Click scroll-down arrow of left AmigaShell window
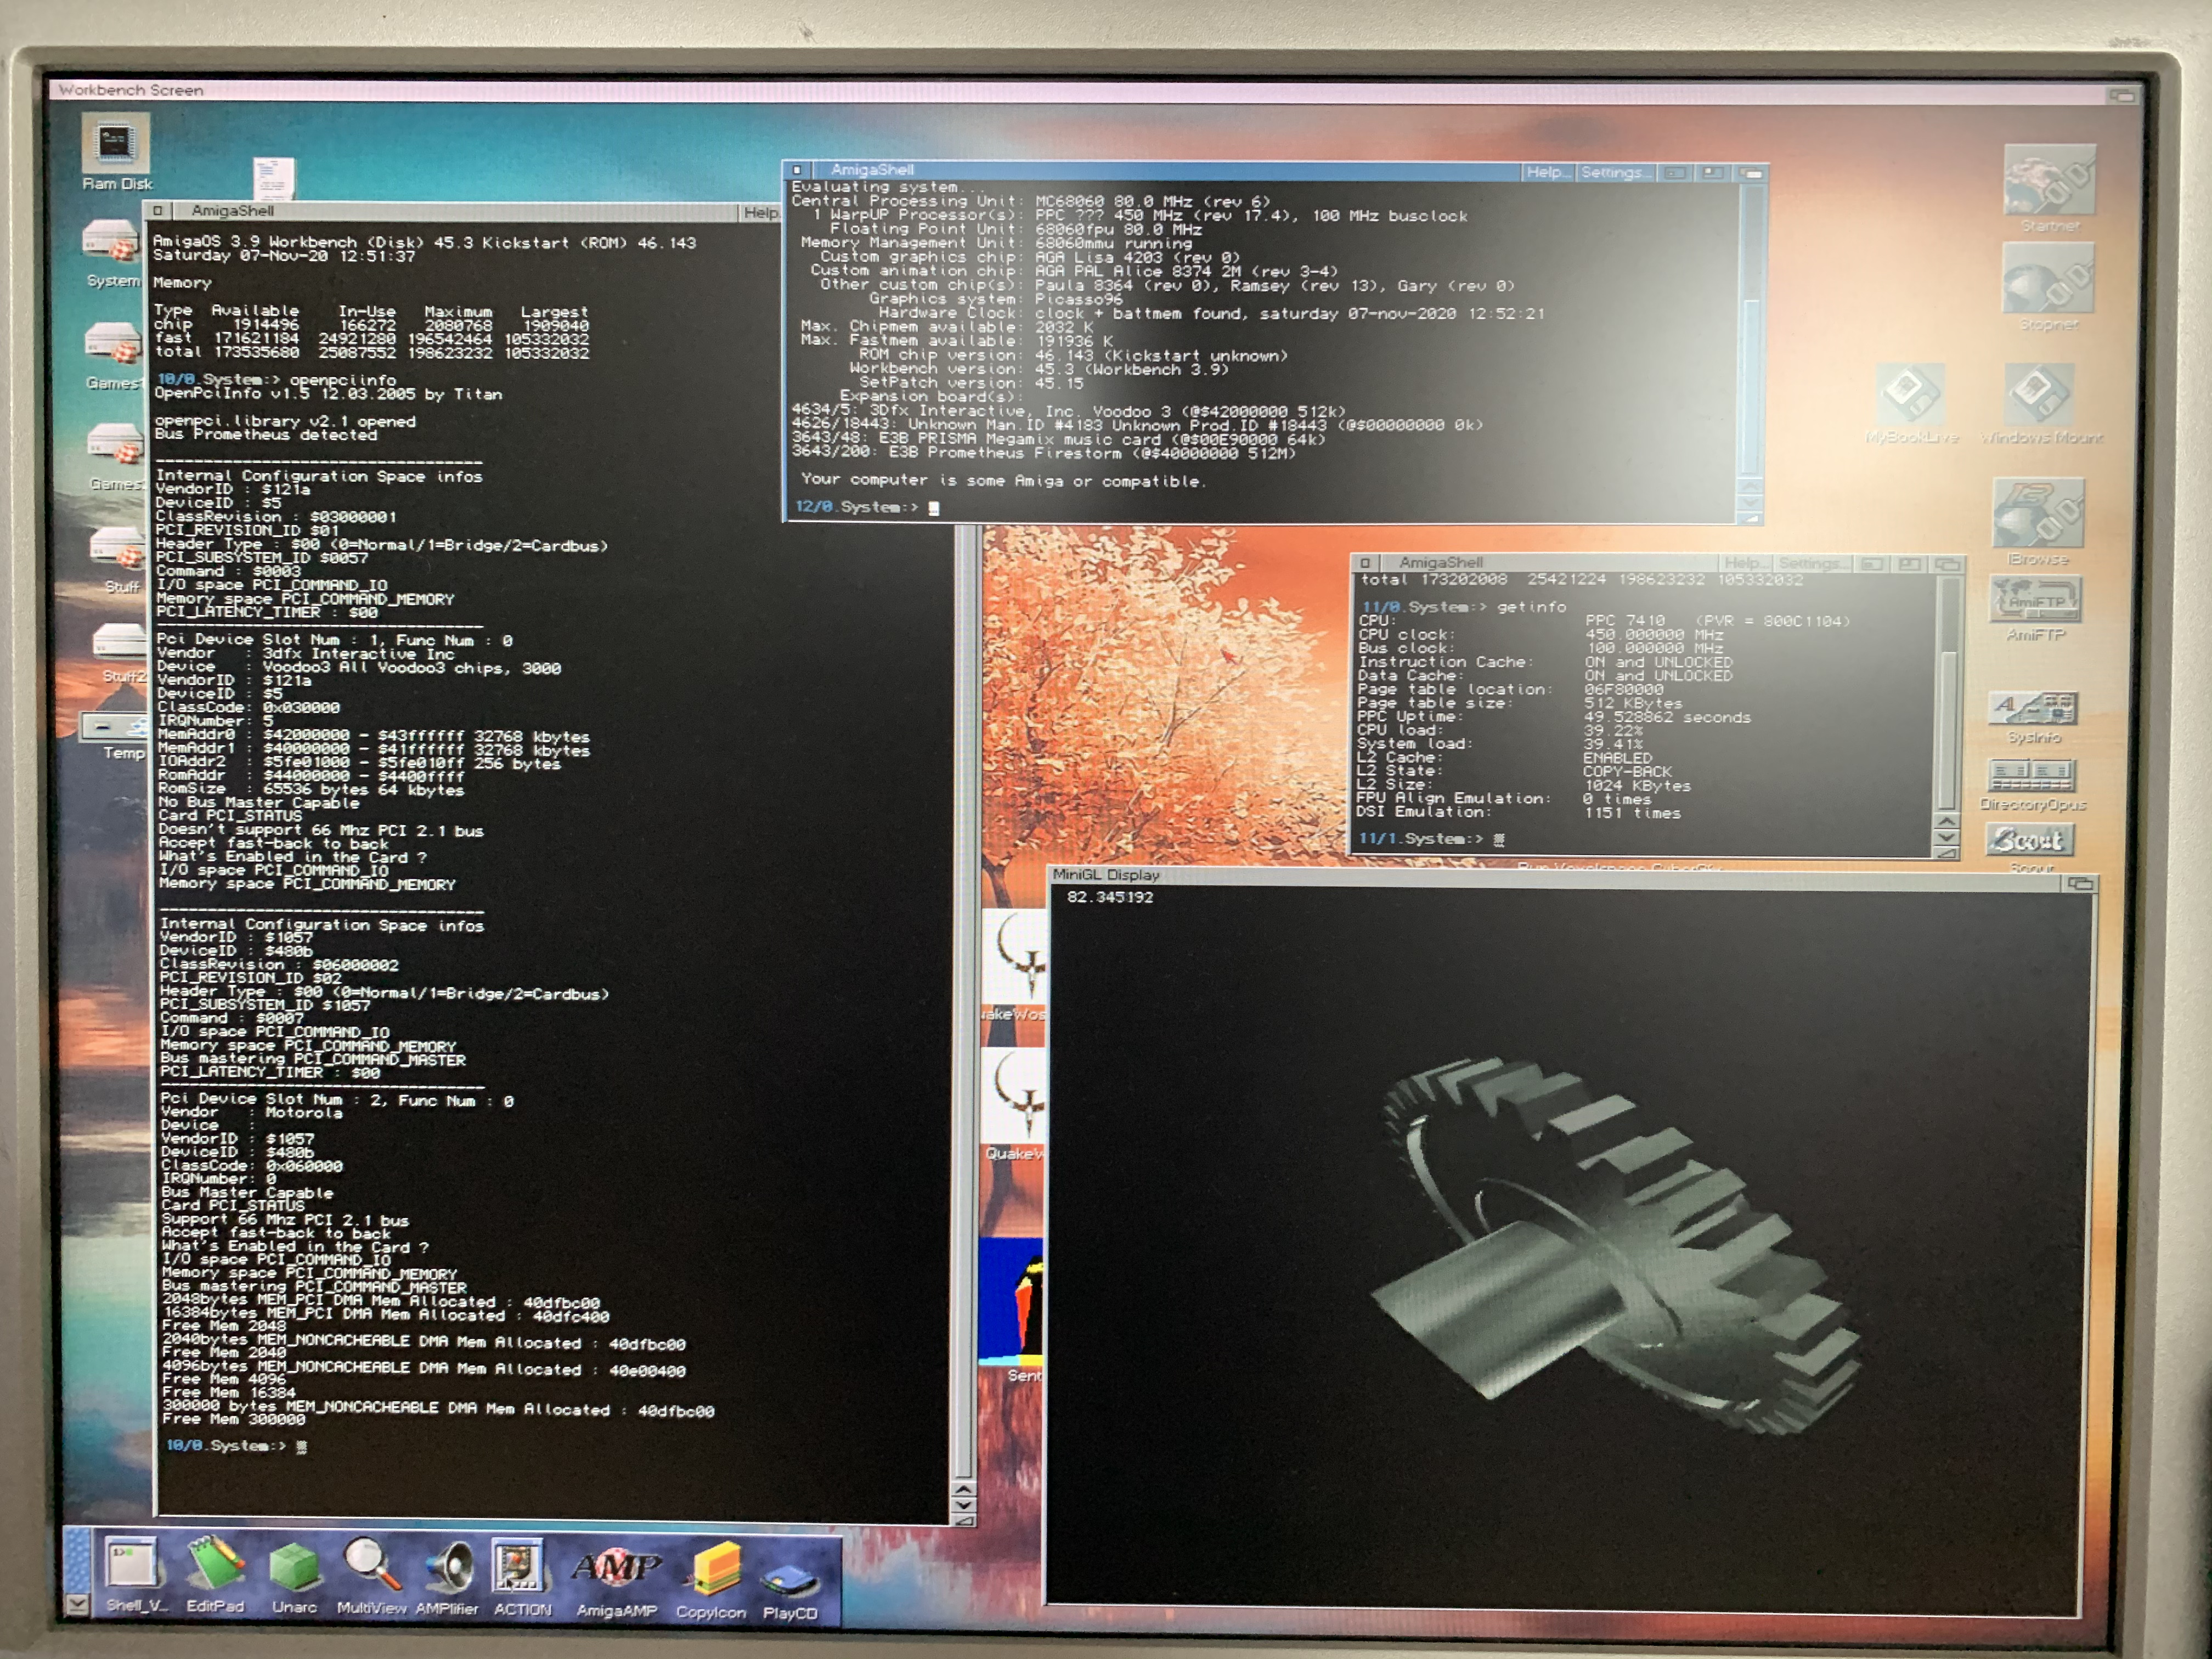This screenshot has height=1659, width=2212. point(963,1505)
